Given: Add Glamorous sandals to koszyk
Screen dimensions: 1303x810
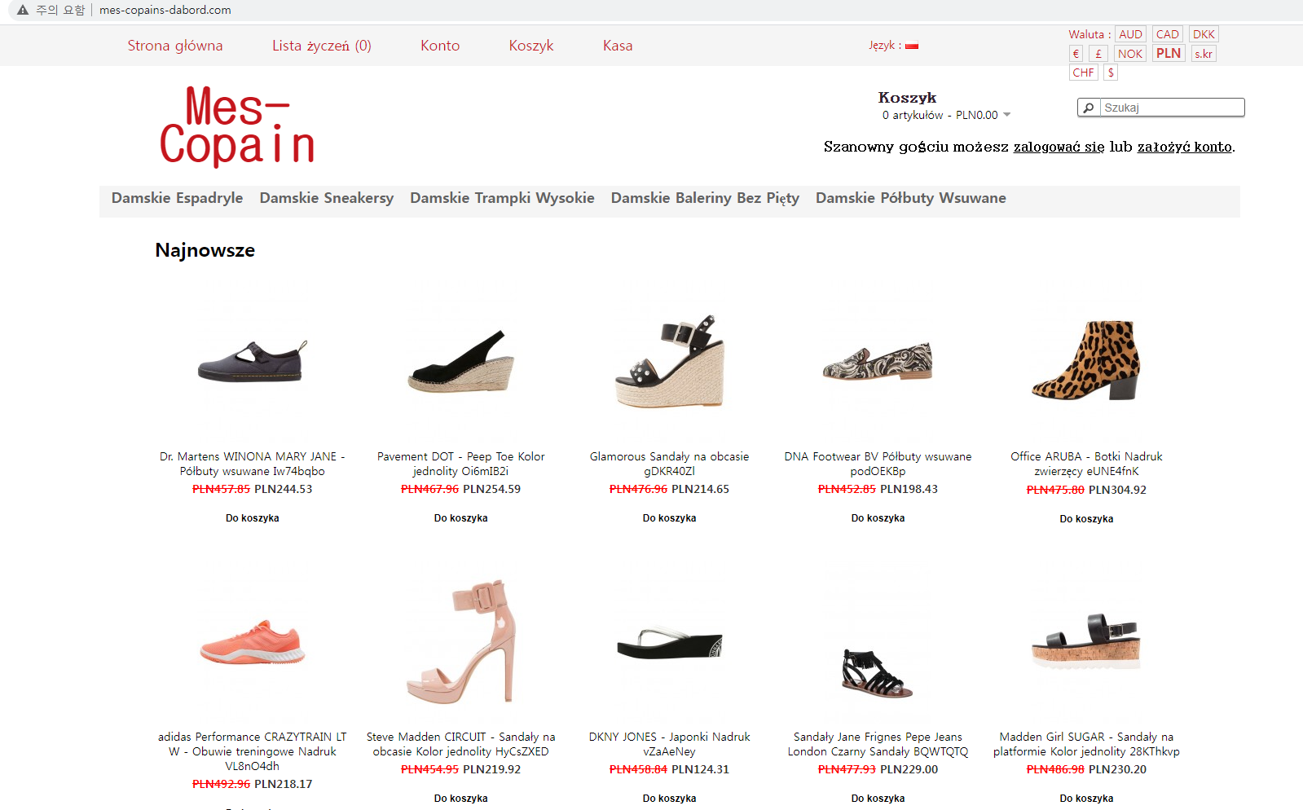Looking at the screenshot, I should point(670,518).
